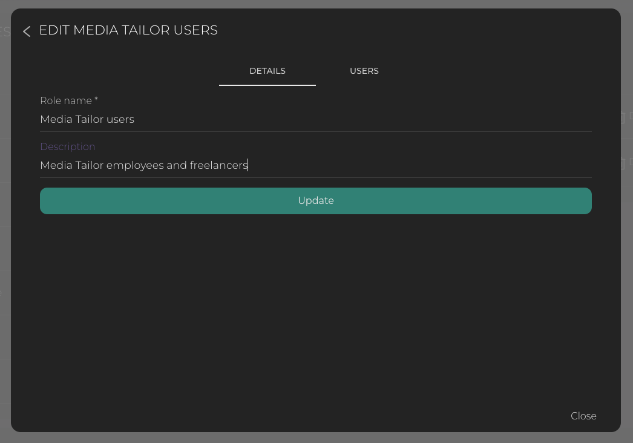Click the square icon at first row's edge

tap(631, 116)
